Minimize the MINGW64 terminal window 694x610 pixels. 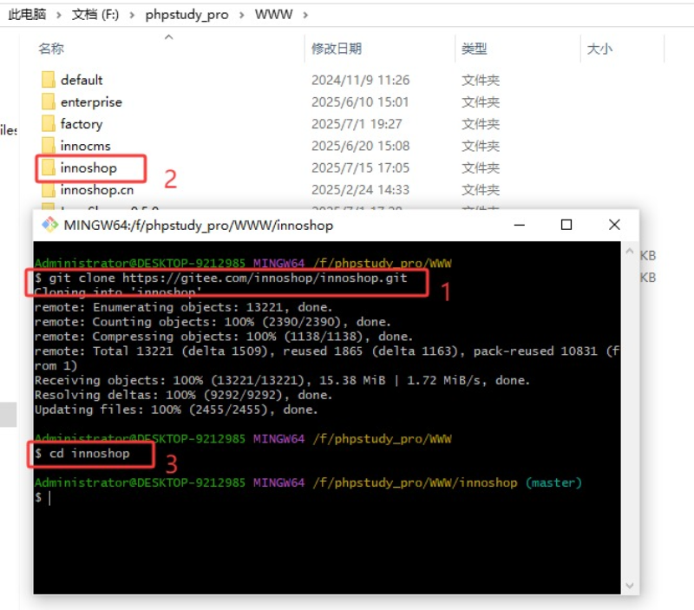(519, 225)
